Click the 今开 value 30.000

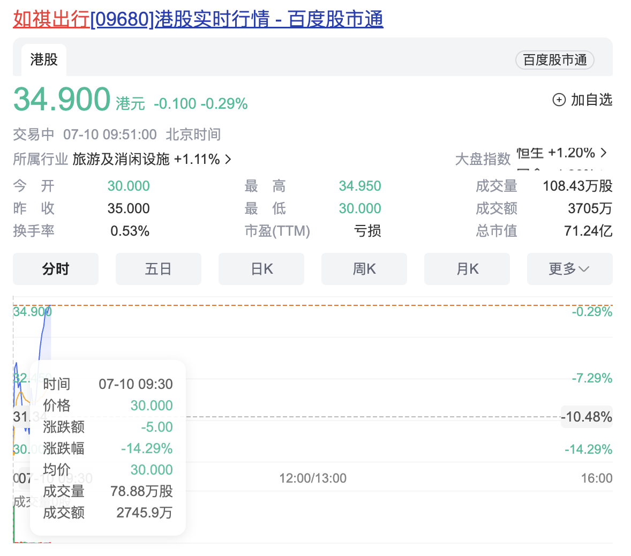click(x=129, y=186)
